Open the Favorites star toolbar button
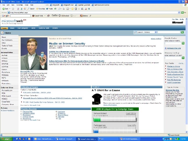Screen dimensions: 188x141 40,9
